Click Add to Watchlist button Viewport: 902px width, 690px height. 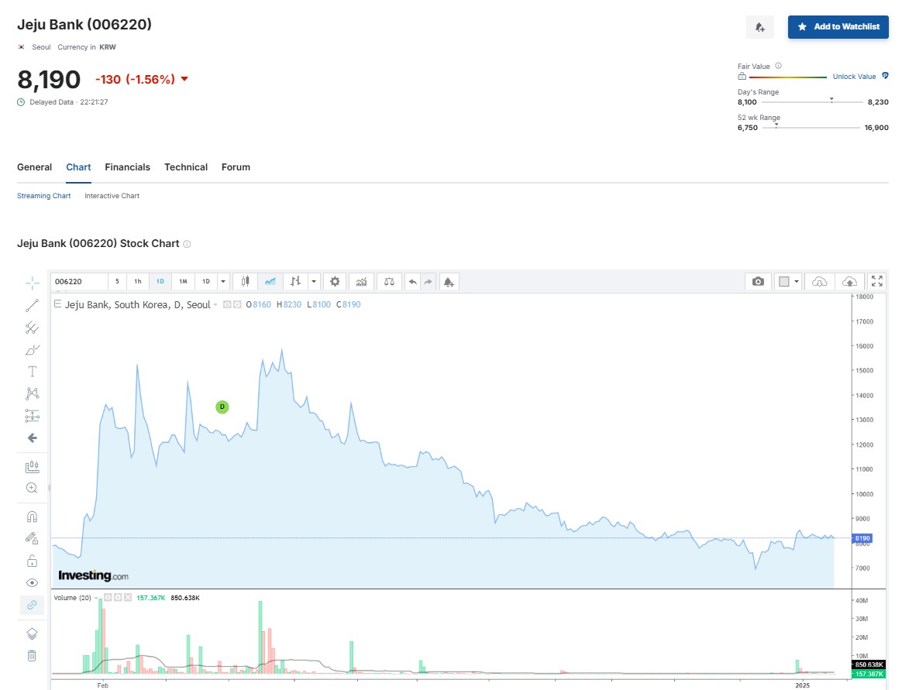tap(838, 27)
